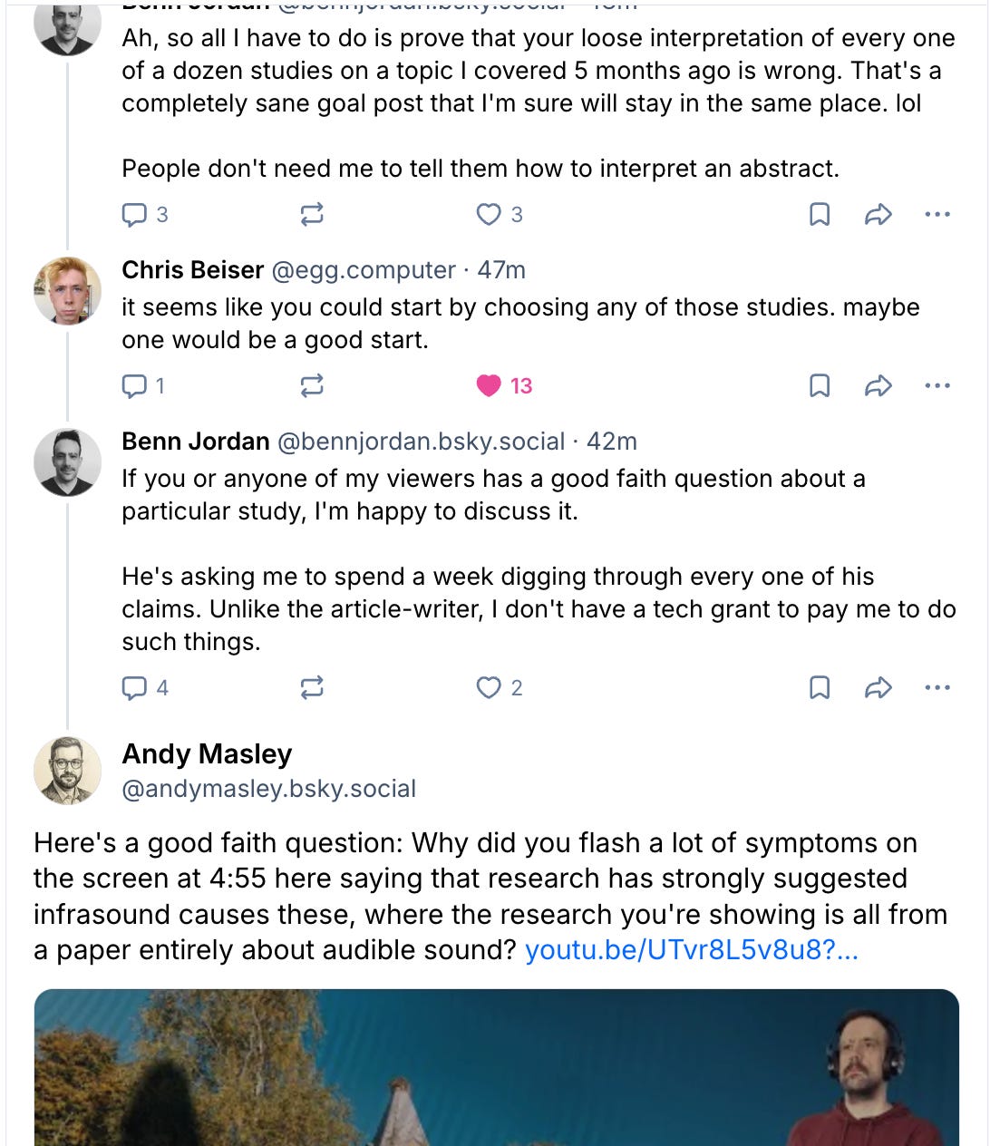This screenshot has width=990, height=1146.
Task: Click Chris Beiser's profile avatar
Action: (x=67, y=290)
